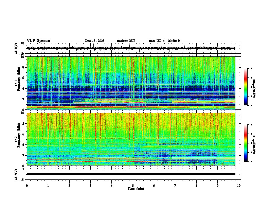The image size is (269, 208).
Task: Click the ch.3 flat voltage trace
Action: tap(131, 174)
